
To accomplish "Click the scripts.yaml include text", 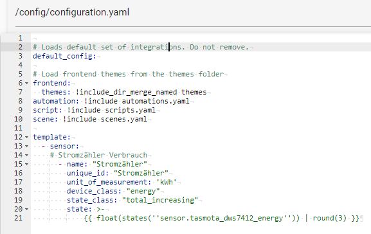I will 130,110.
